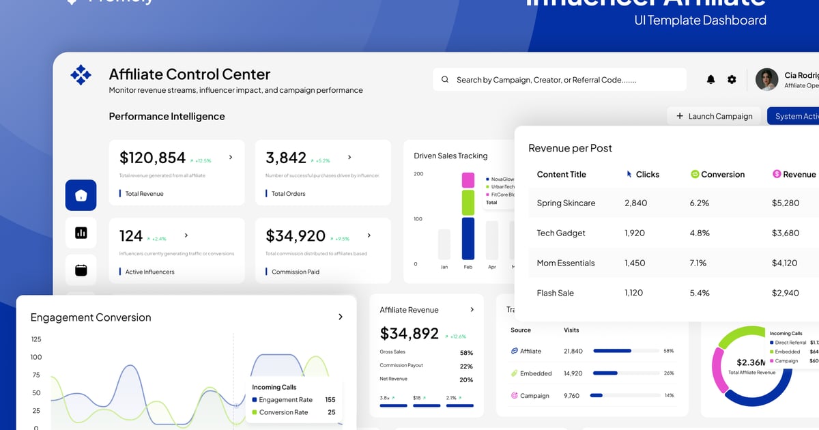Open Affiliate Revenue details chevron

pos(472,310)
